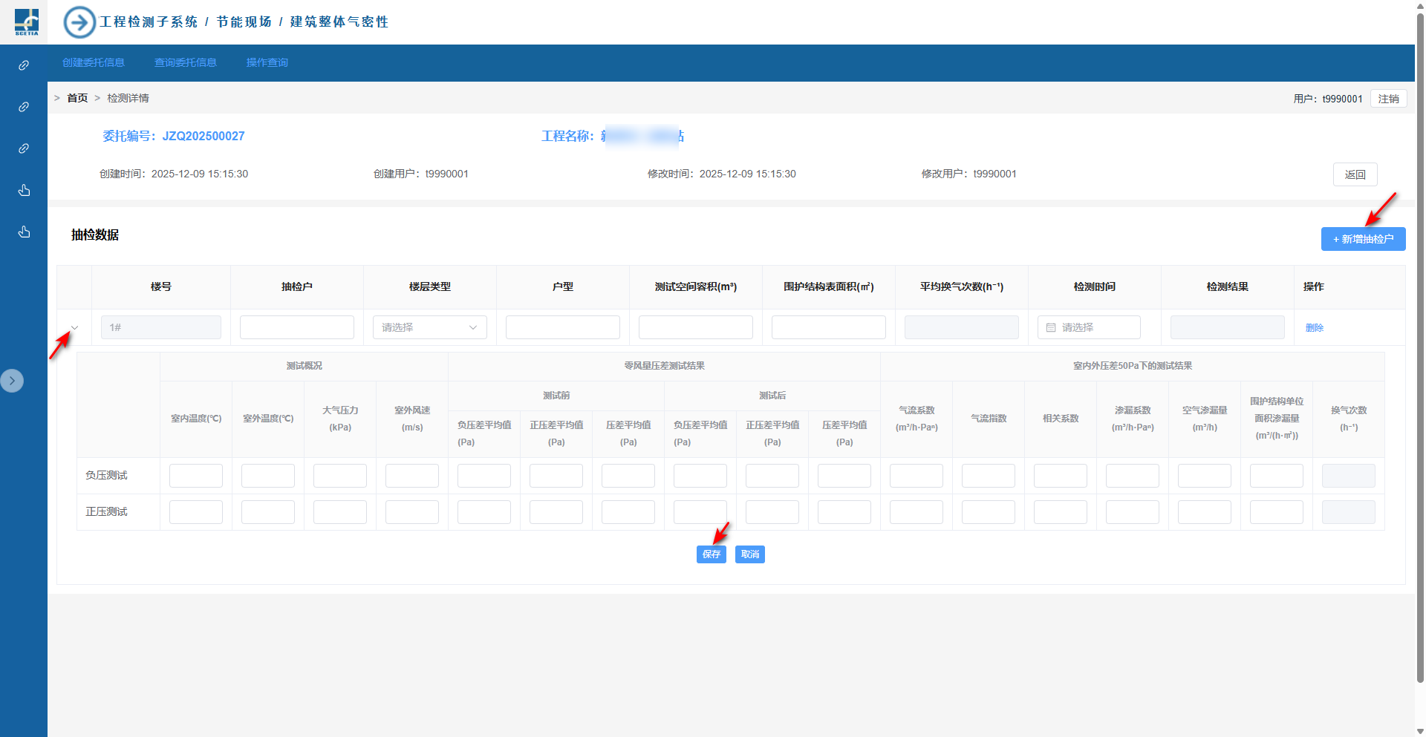
Task: Click the upper hand-pointer icon in the sidebar
Action: coord(24,191)
